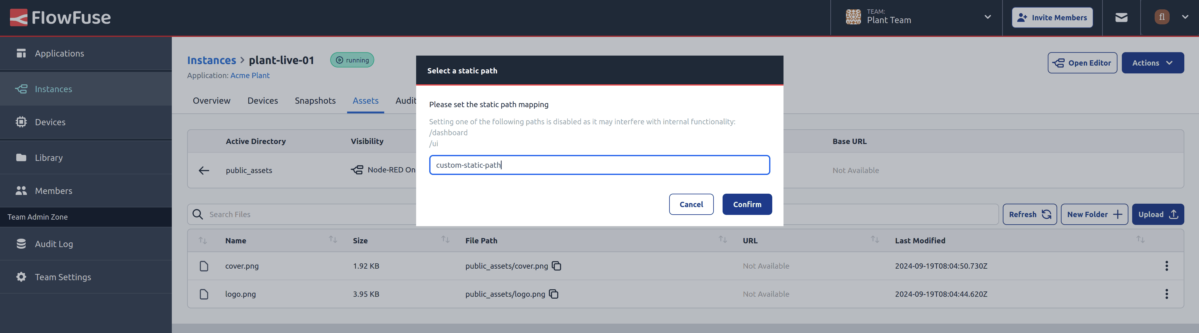Open messages via the envelope icon

coord(1121,17)
